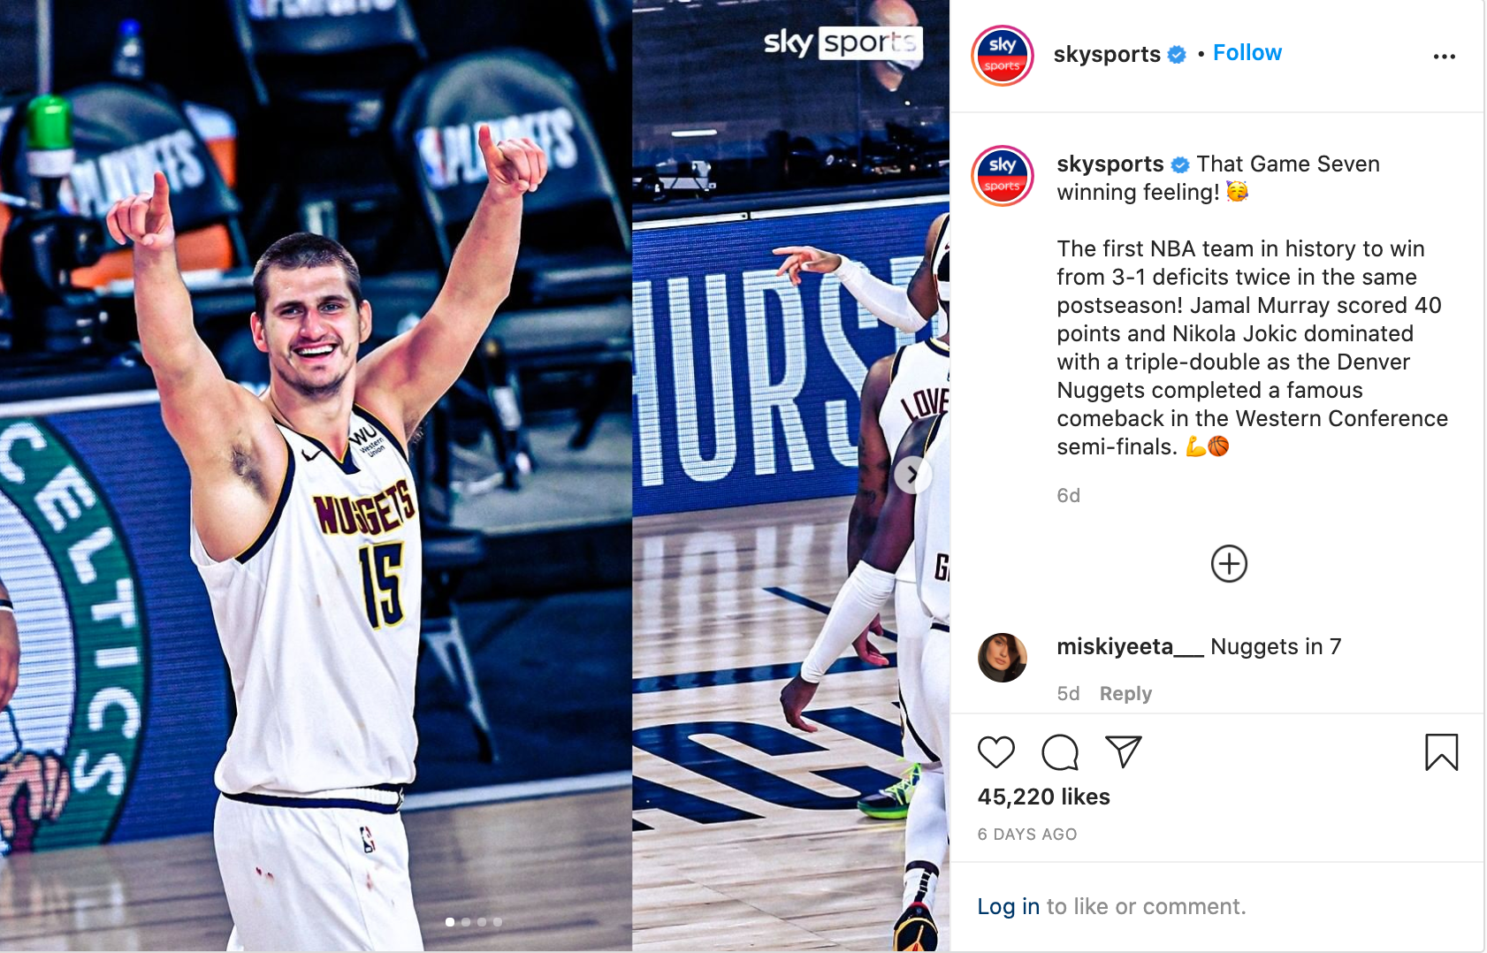The width and height of the screenshot is (1487, 953).
Task: Select the second carousel dot indicator
Action: pos(466,922)
